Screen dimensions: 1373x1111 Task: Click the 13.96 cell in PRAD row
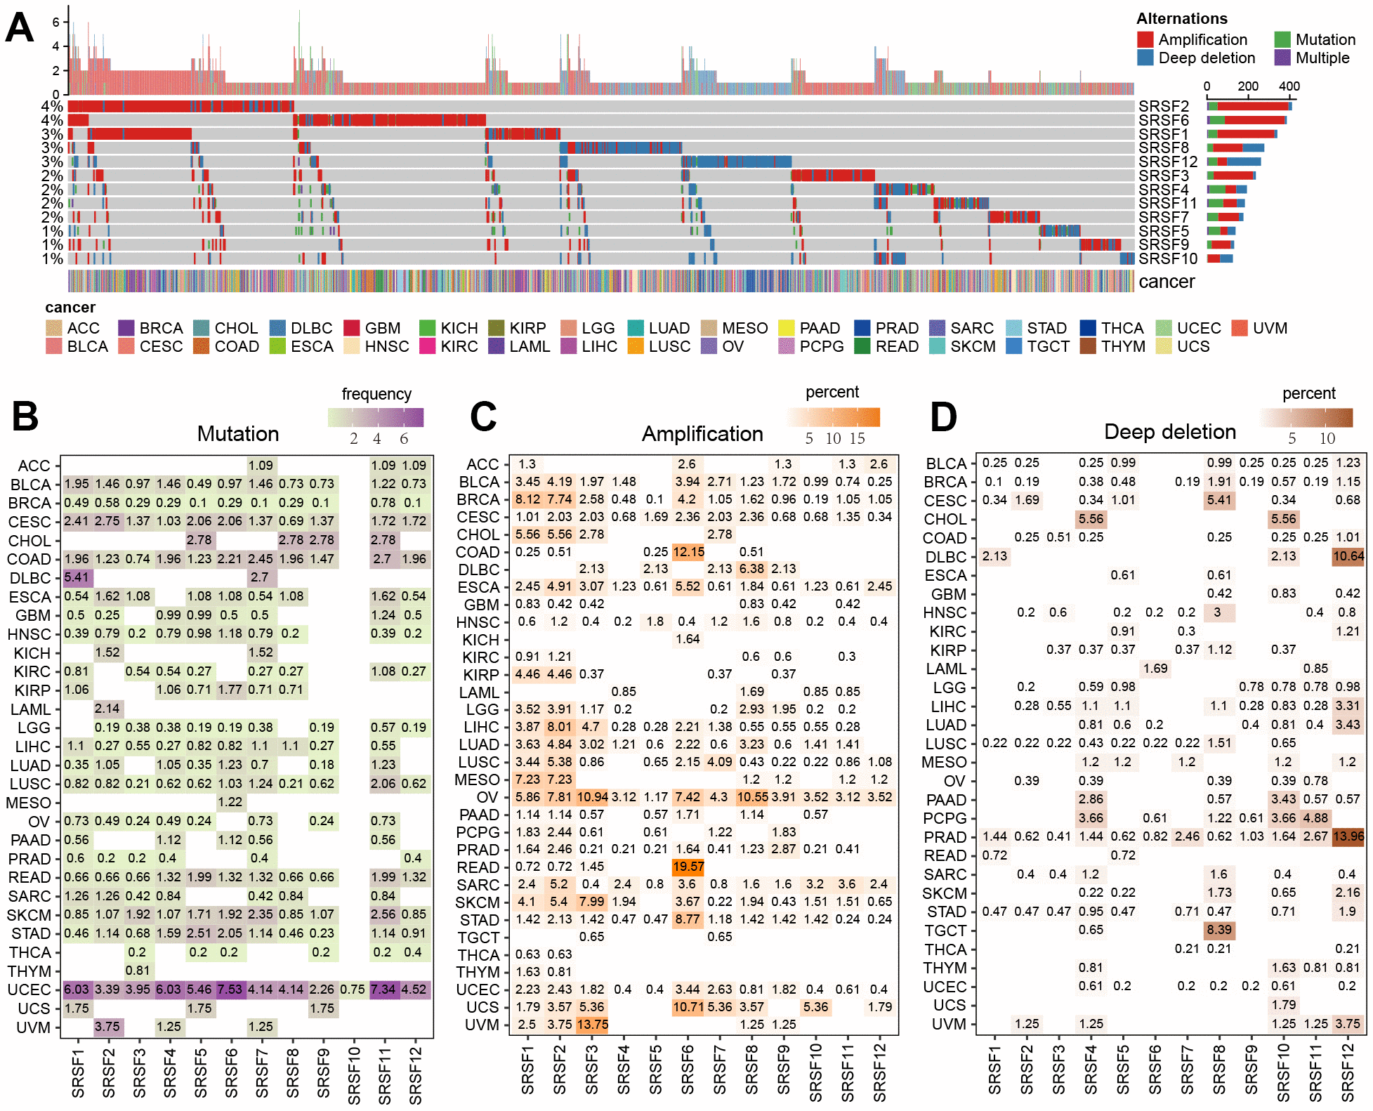[1348, 836]
